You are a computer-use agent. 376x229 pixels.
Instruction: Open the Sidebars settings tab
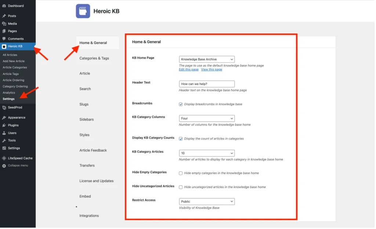point(87,120)
